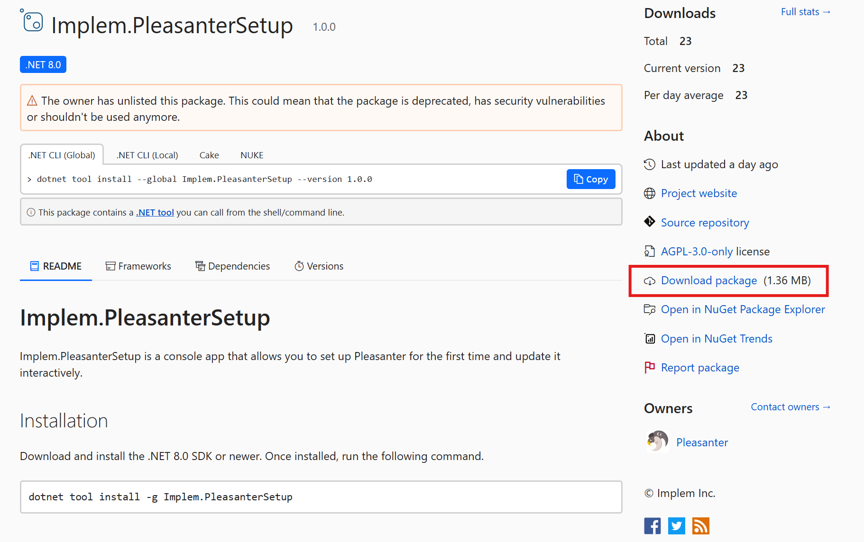Click 'Current version' downloads row

point(694,68)
